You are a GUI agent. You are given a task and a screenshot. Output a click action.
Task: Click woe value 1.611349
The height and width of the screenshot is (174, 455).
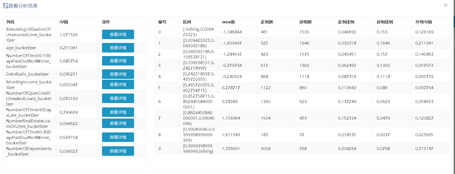pyautogui.click(x=231, y=135)
